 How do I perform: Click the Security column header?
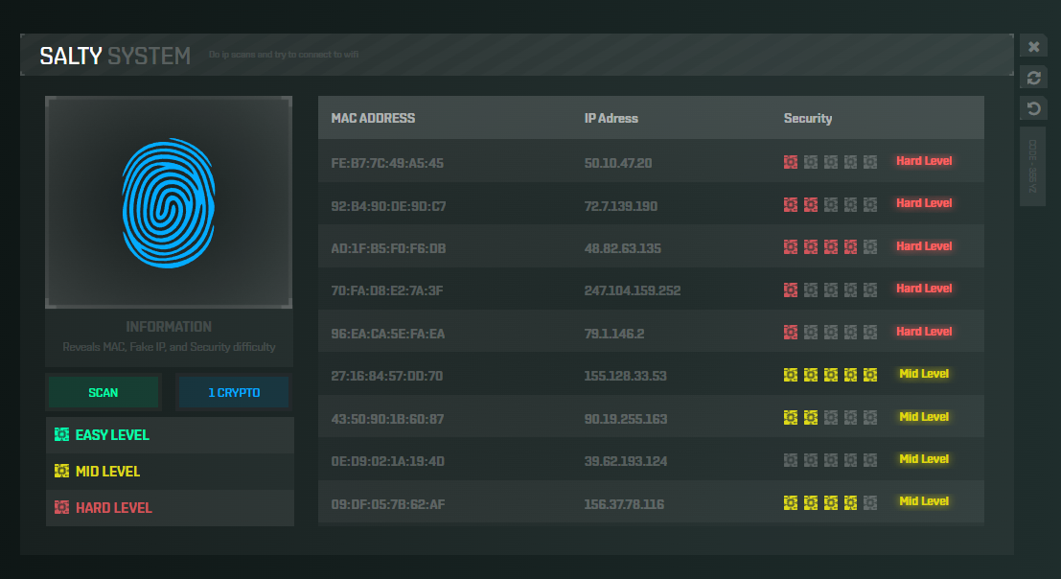click(808, 119)
